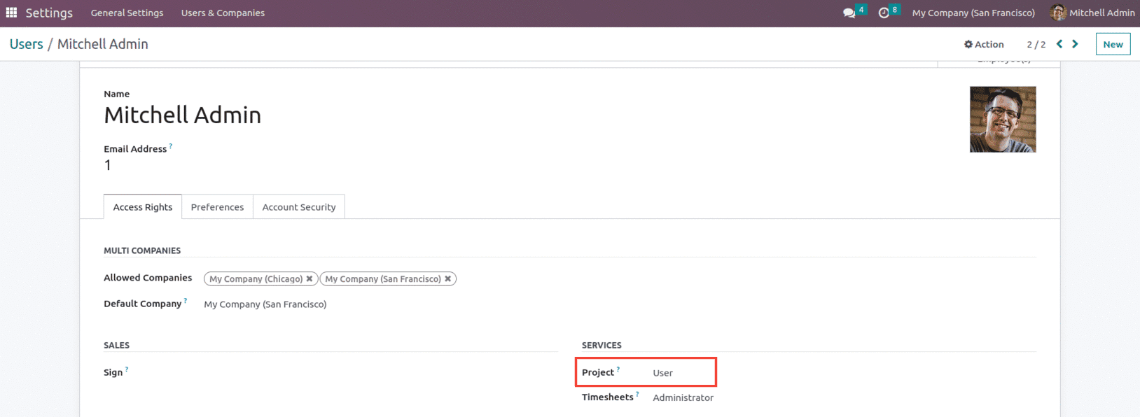Go to previous user record arrow
The height and width of the screenshot is (417, 1140).
[1059, 44]
